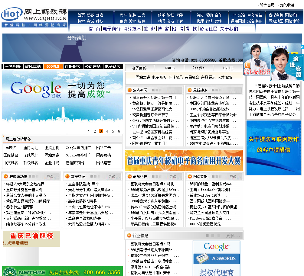Image resolution: width=304 pixels, height=276 pixels.
Task: Switch slideshow to slide 5
Action: point(113,131)
